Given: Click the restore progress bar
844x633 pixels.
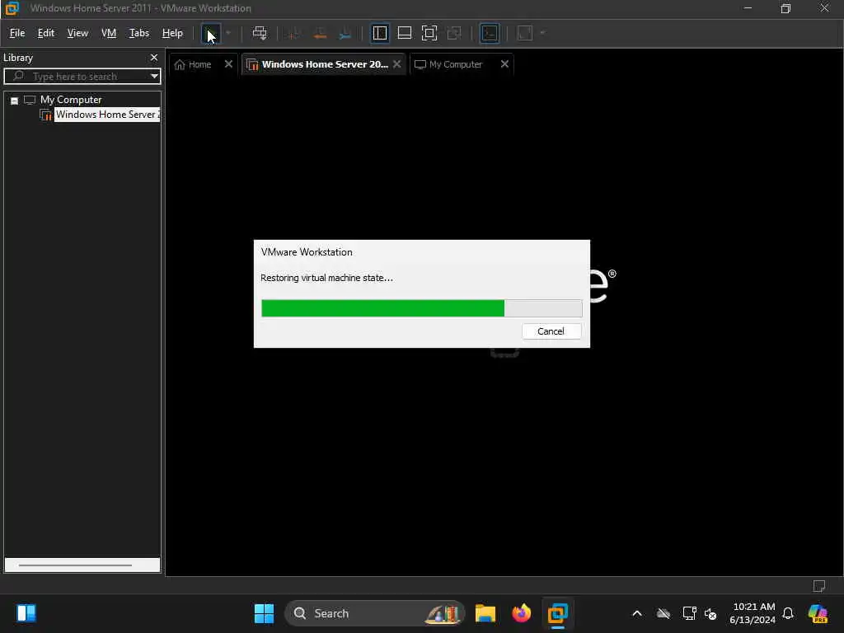Looking at the screenshot, I should [x=421, y=308].
